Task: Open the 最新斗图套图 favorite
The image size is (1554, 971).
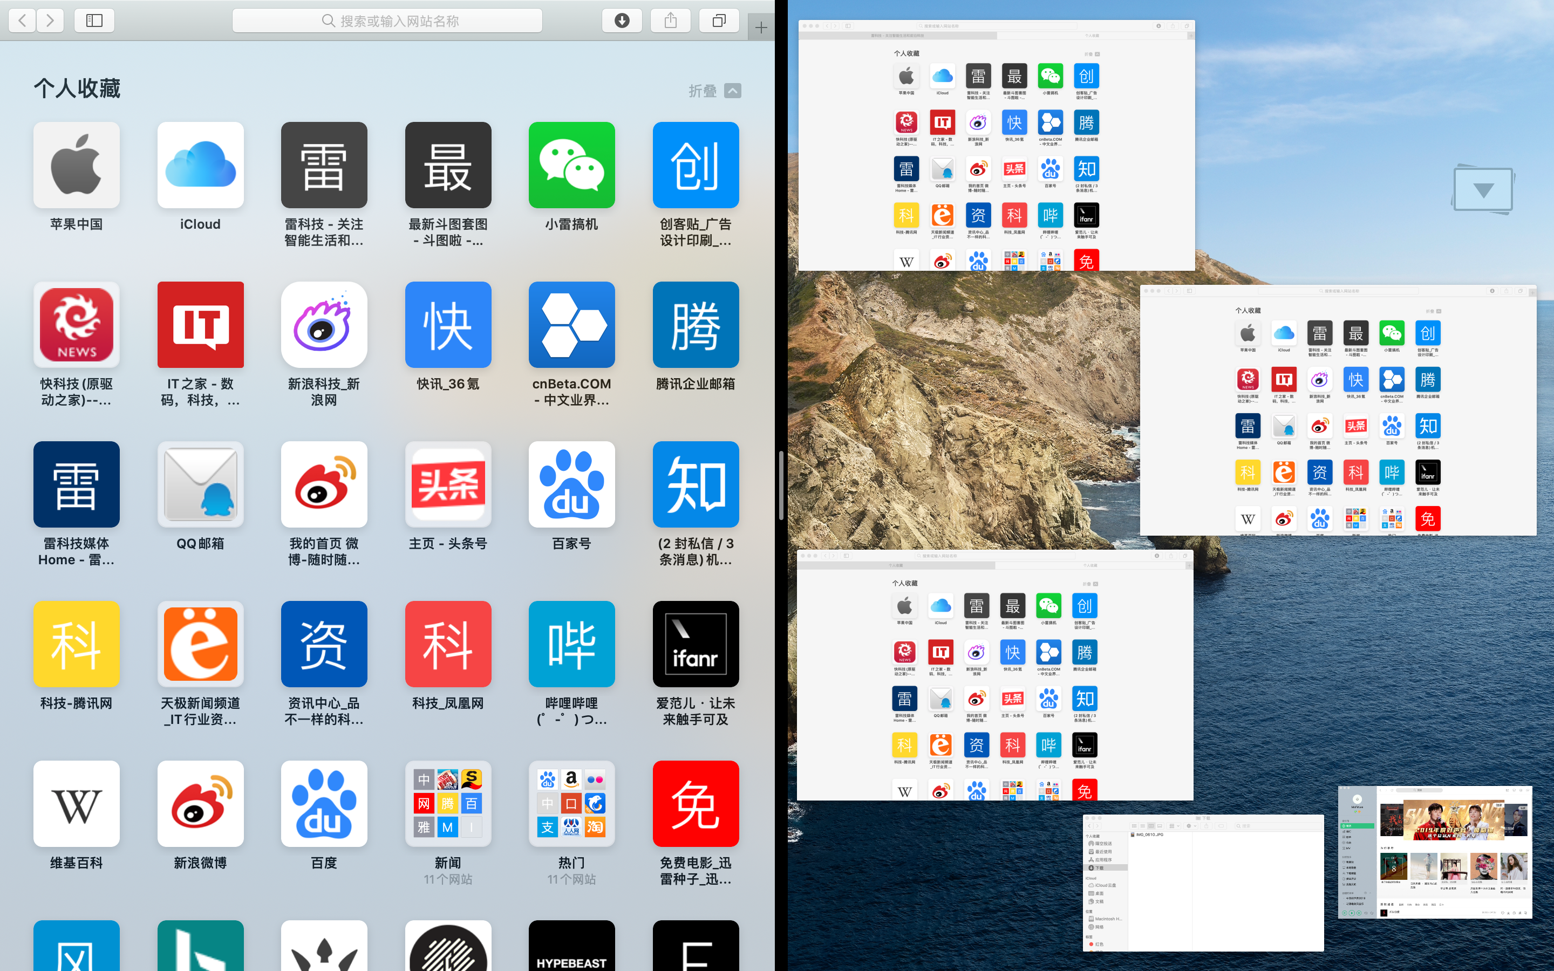Action: tap(448, 165)
